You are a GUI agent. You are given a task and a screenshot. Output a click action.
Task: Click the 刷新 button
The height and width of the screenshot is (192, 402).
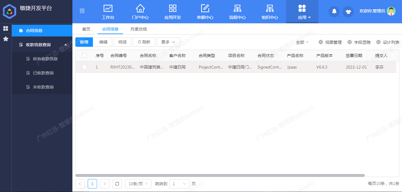pyautogui.click(x=144, y=42)
